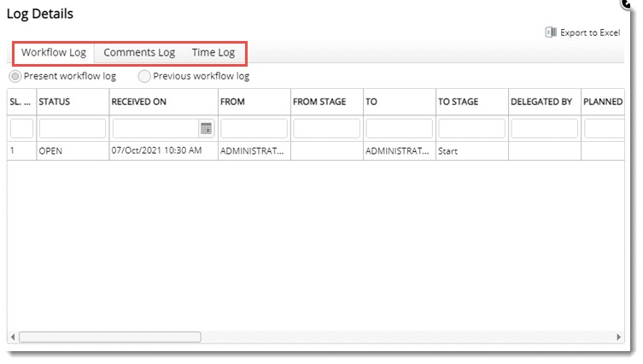The height and width of the screenshot is (364, 643).
Task: Click the Export to Excel link text
Action: (x=589, y=32)
